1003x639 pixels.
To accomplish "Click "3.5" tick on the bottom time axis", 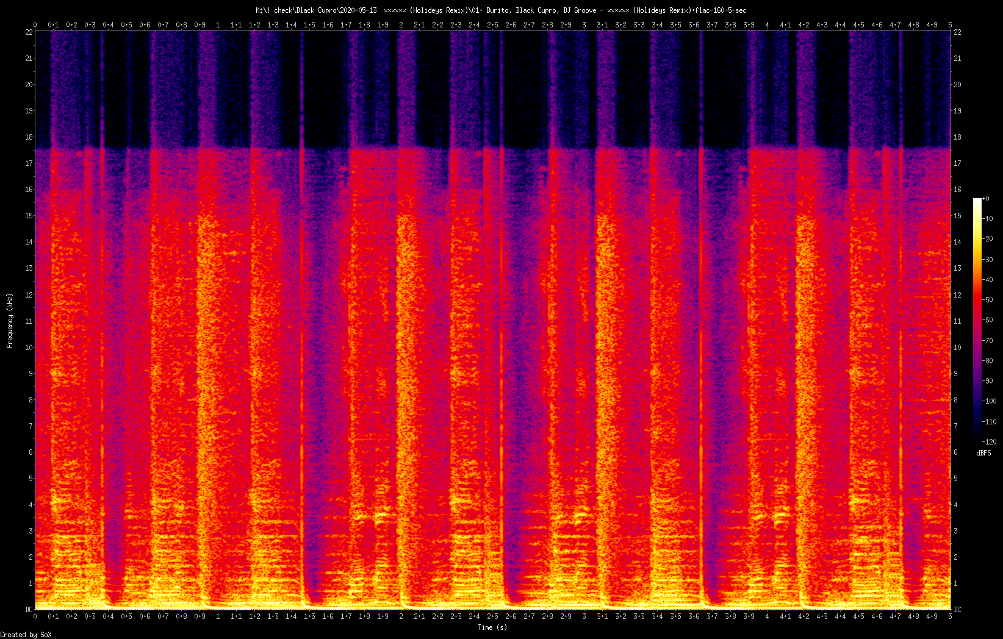I will coord(675,616).
